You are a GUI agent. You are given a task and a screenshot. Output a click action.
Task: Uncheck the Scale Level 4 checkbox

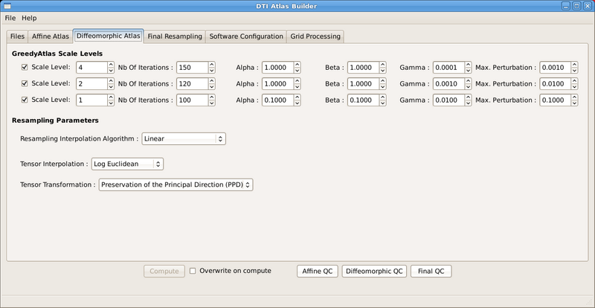[x=25, y=67]
